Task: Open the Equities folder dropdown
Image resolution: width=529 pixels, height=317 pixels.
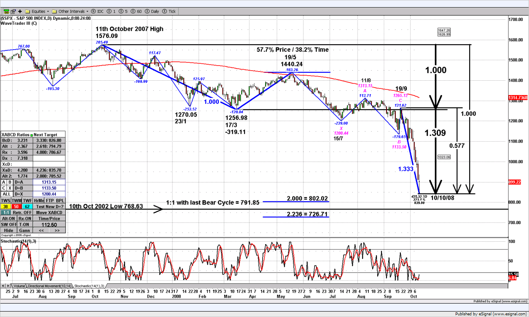Action: coord(37,11)
